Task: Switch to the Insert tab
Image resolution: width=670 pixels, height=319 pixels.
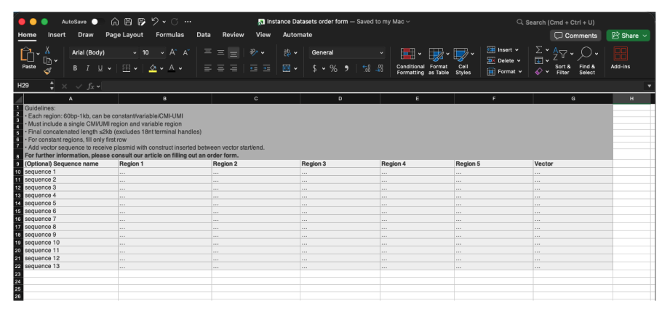Action: (x=57, y=35)
